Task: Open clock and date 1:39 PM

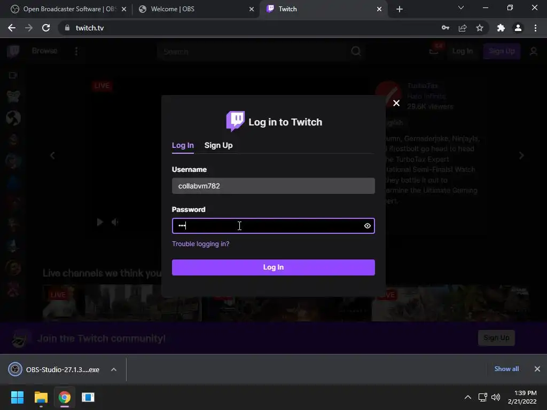Action: click(x=522, y=397)
